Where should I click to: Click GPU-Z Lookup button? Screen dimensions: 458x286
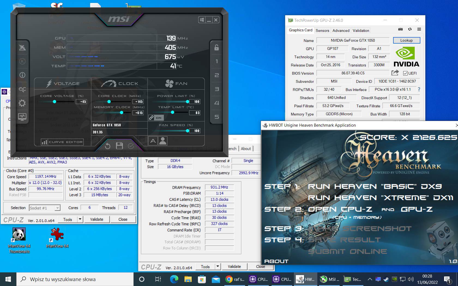pos(406,40)
